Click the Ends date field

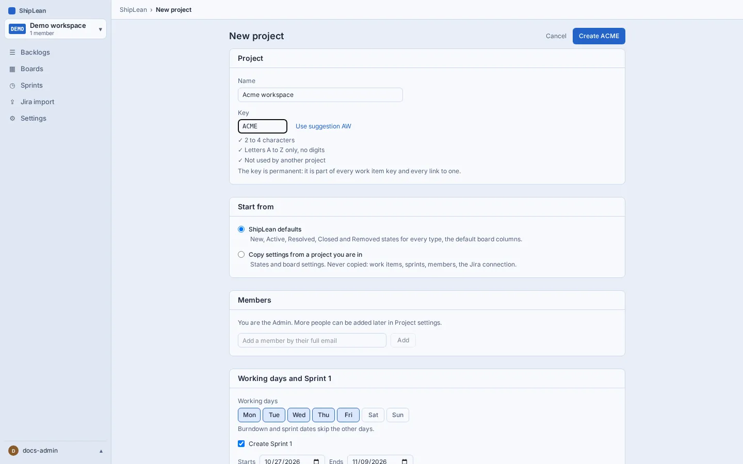tap(380, 459)
